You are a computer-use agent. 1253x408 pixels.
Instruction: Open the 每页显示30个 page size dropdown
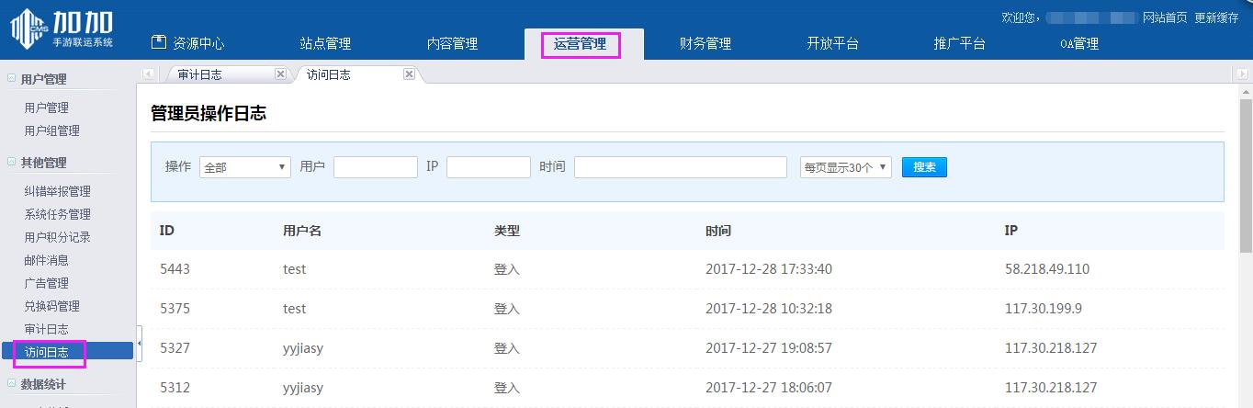[x=845, y=167]
